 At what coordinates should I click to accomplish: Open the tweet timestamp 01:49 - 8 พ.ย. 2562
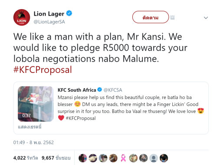point(33,142)
